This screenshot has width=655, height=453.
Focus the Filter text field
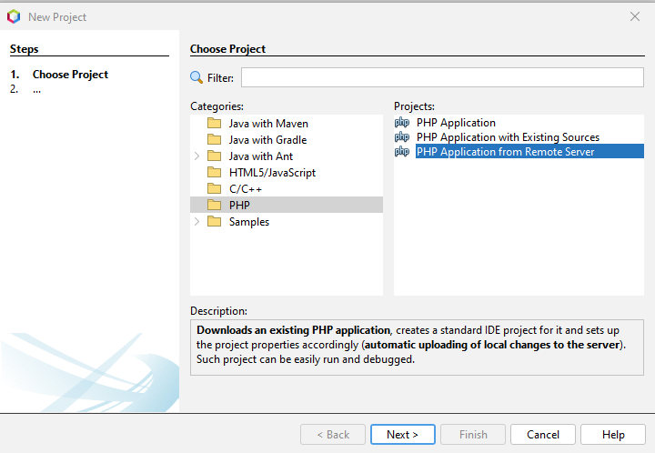tap(441, 78)
